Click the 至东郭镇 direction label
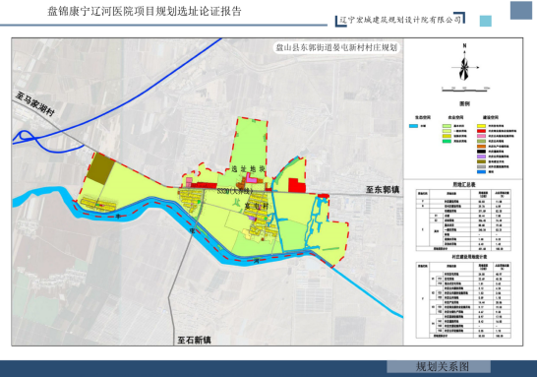The image size is (538, 377). pos(383,189)
